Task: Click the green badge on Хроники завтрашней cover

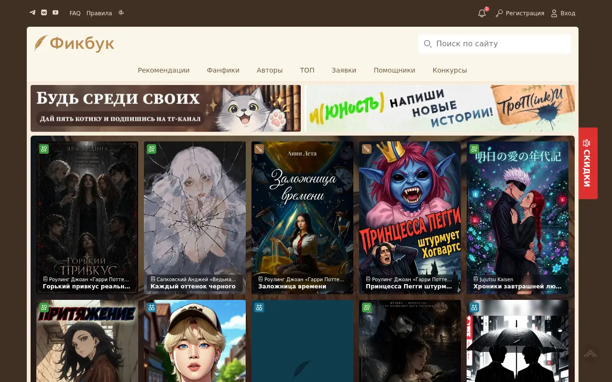Action: click(x=474, y=149)
